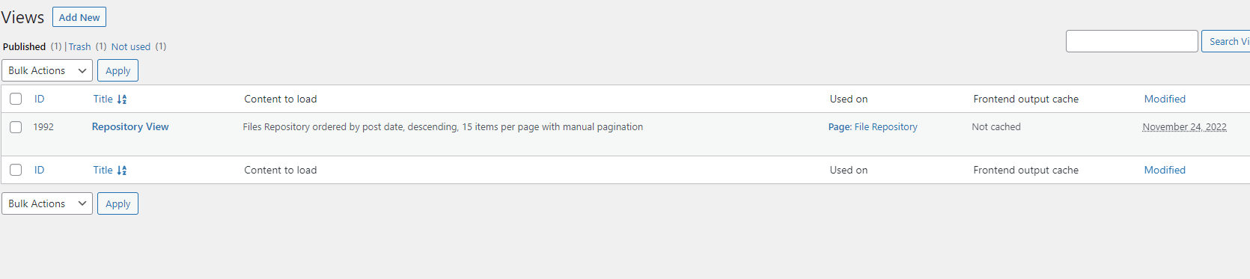Show the Not used views filter

click(131, 46)
